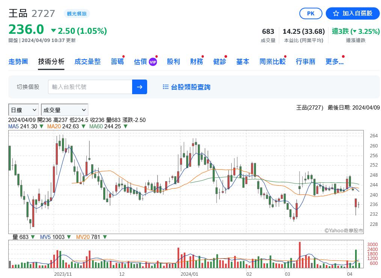Click the 14.25 (33.68) PE ratio value
The width and height of the screenshot is (381, 278).
304,32
